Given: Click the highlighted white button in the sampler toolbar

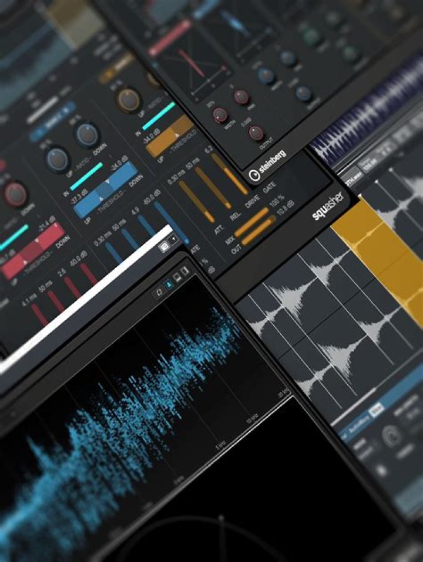Looking at the screenshot, I should coord(376,409).
